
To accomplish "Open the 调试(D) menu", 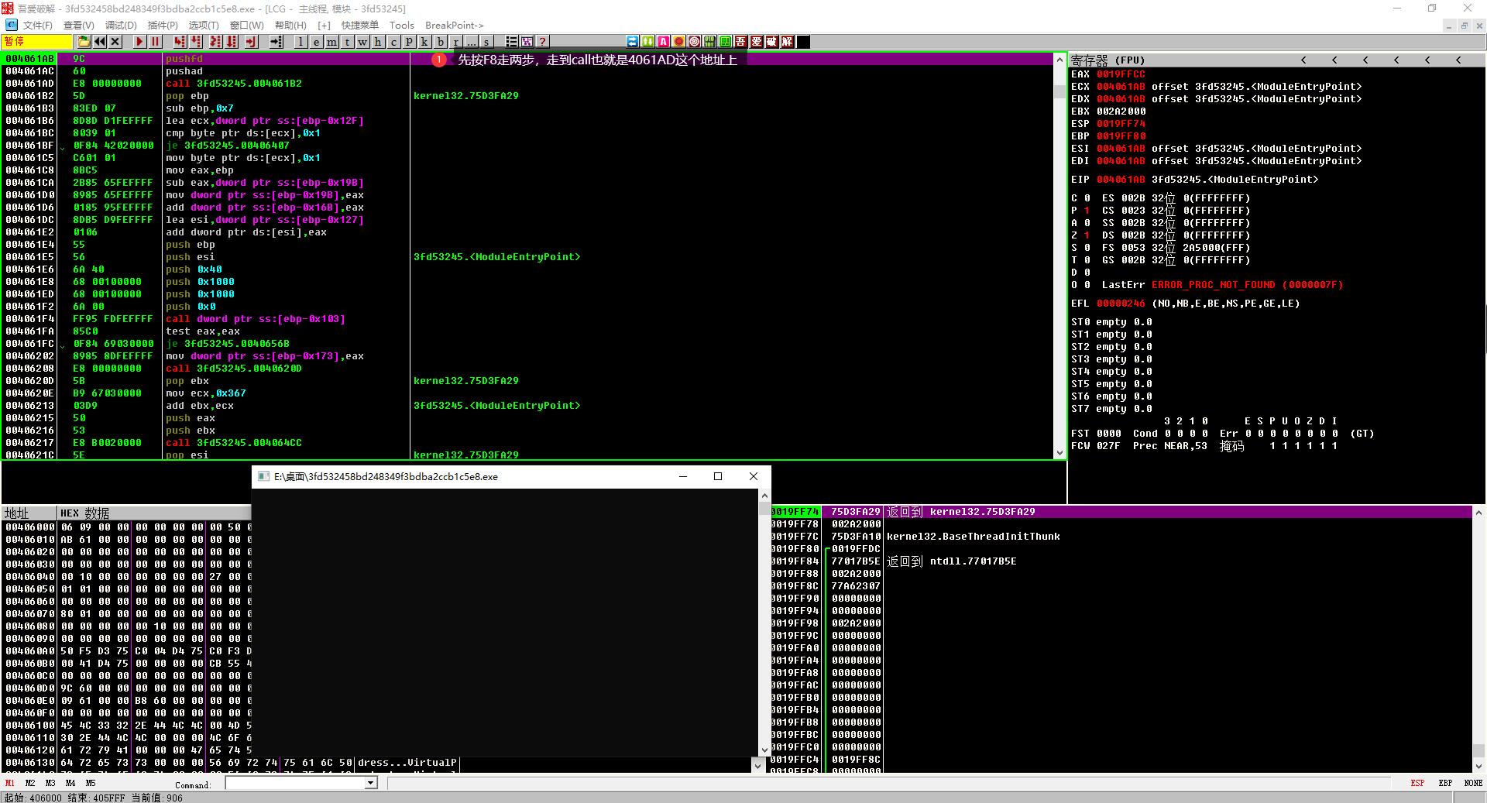I will point(120,26).
